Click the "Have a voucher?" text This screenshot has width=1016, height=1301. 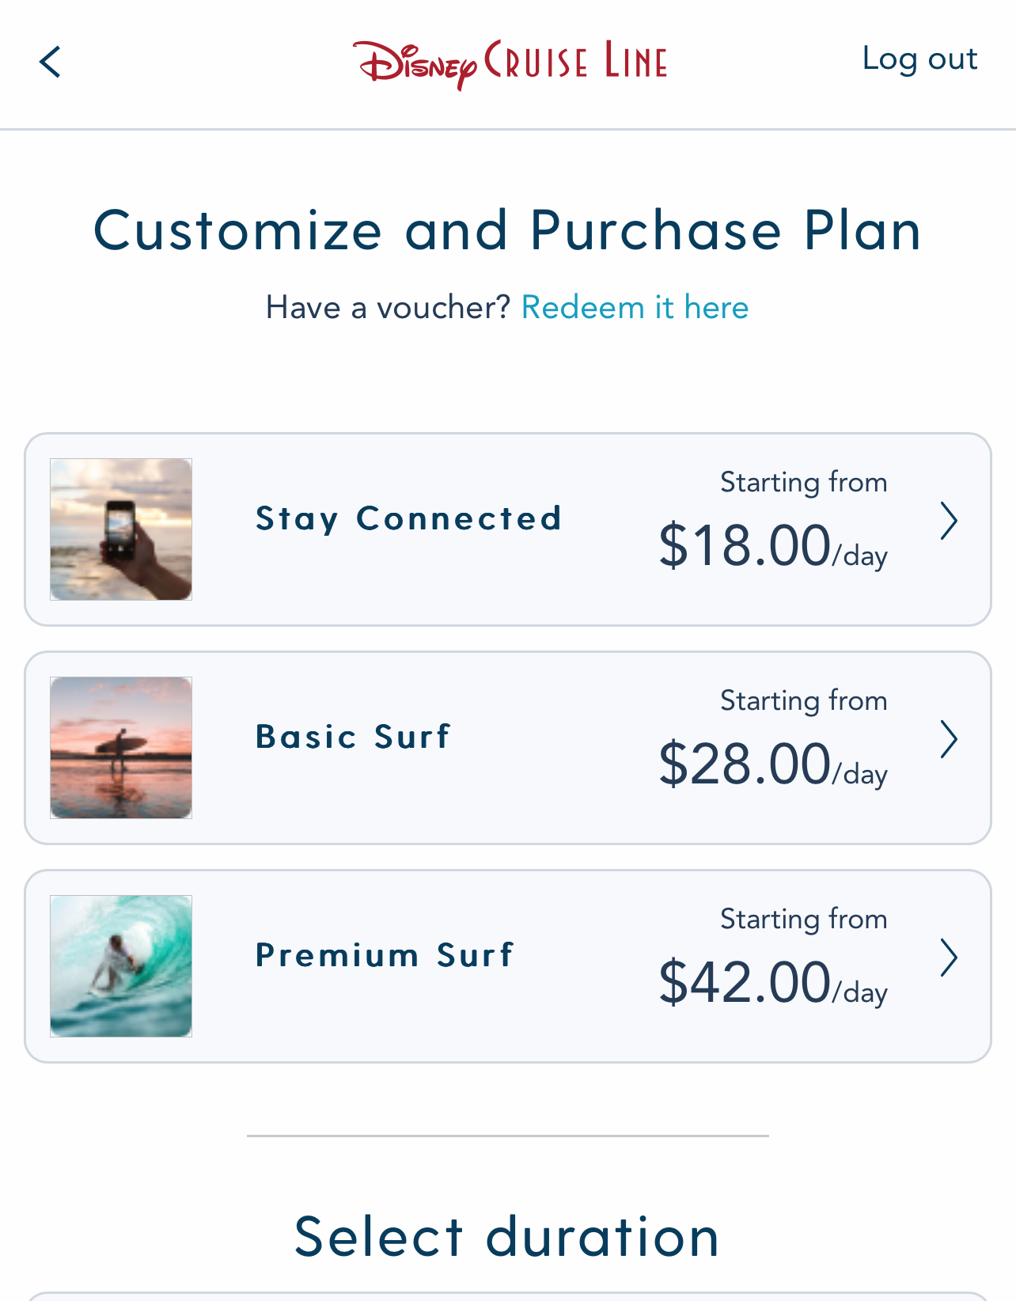388,307
